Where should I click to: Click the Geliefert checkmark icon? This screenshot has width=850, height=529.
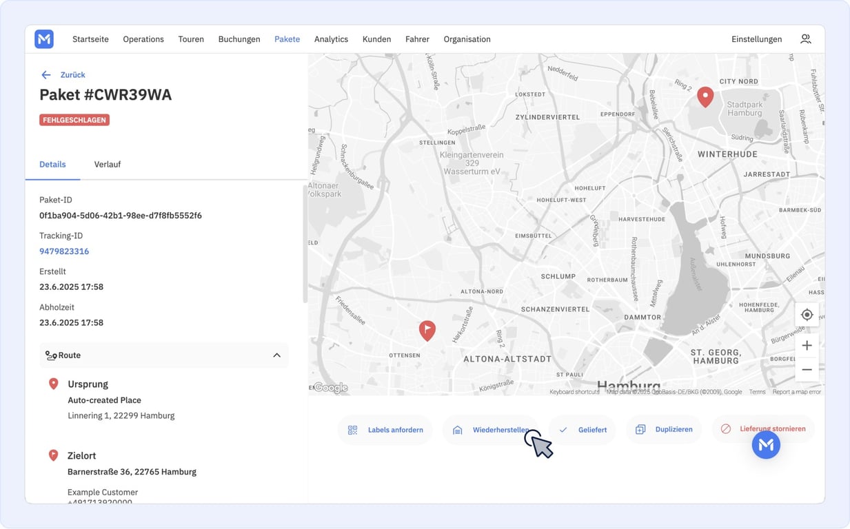coord(563,430)
